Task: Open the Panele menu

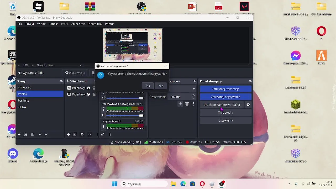Action: click(53, 24)
